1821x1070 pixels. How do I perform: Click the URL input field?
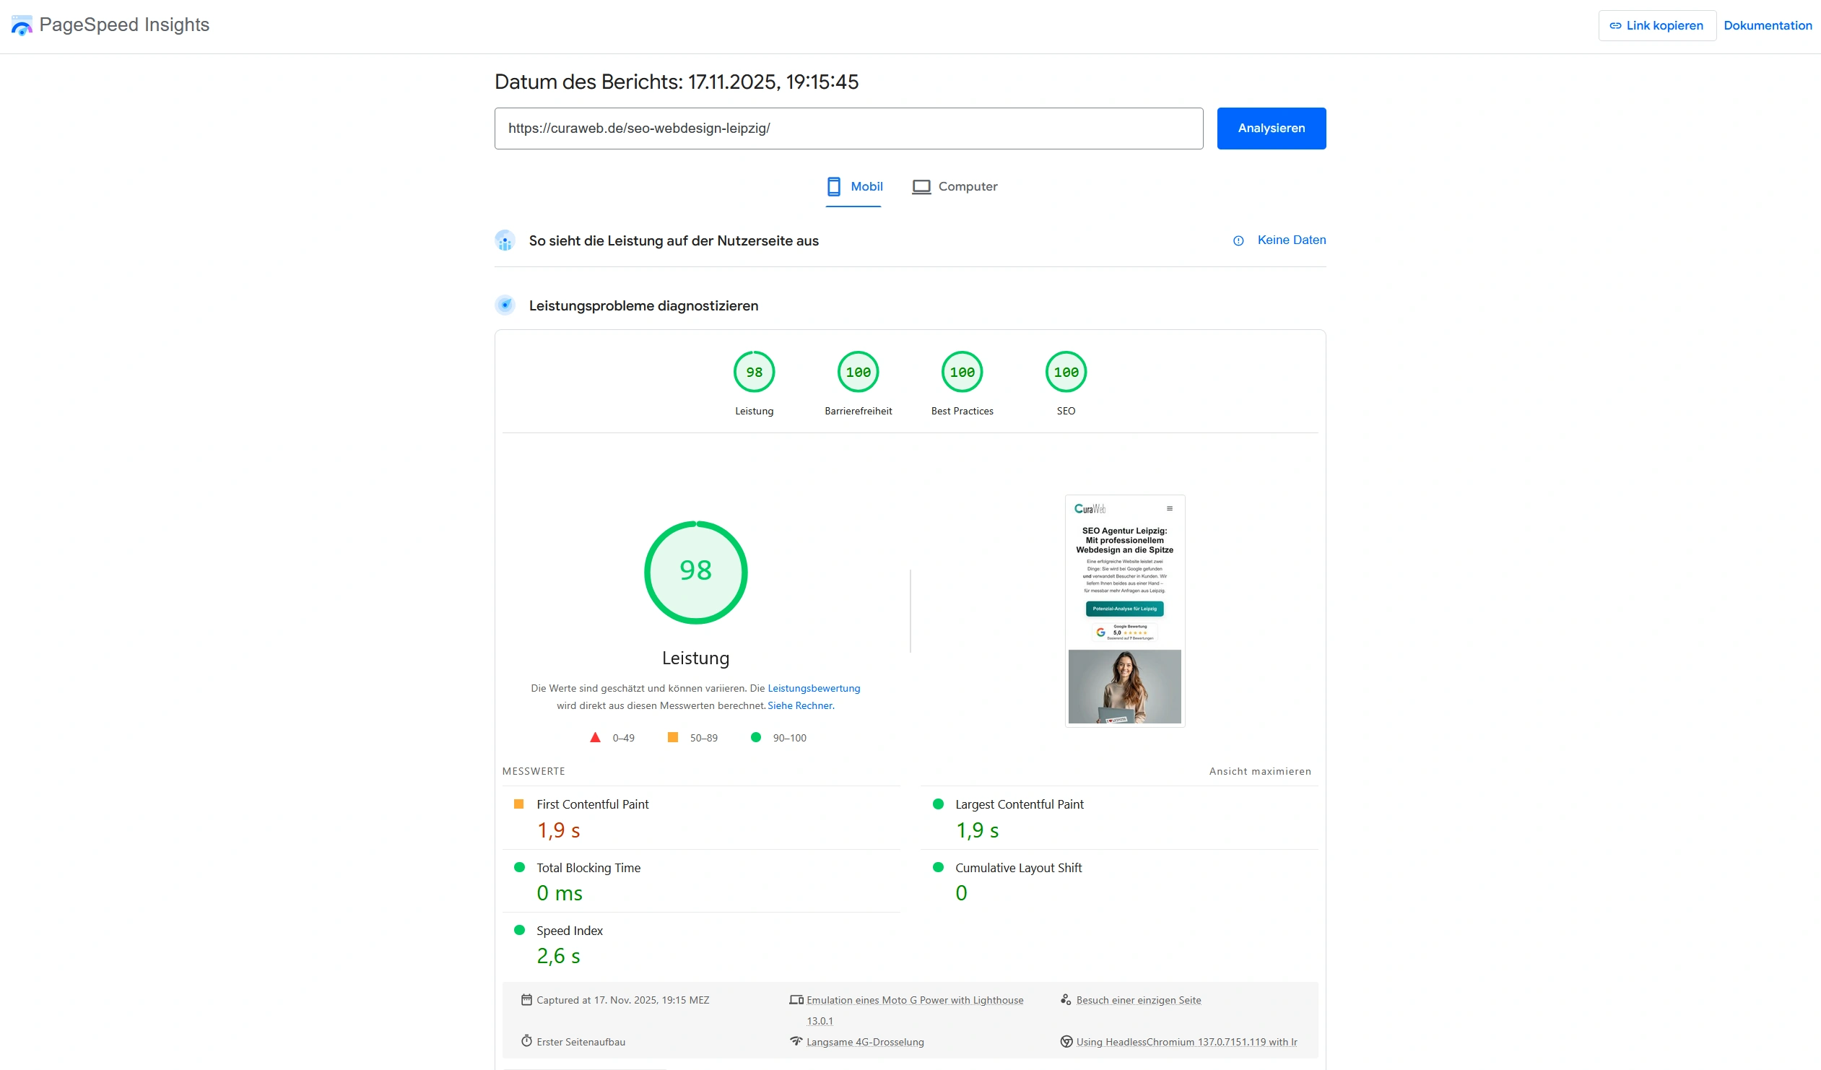(x=848, y=129)
